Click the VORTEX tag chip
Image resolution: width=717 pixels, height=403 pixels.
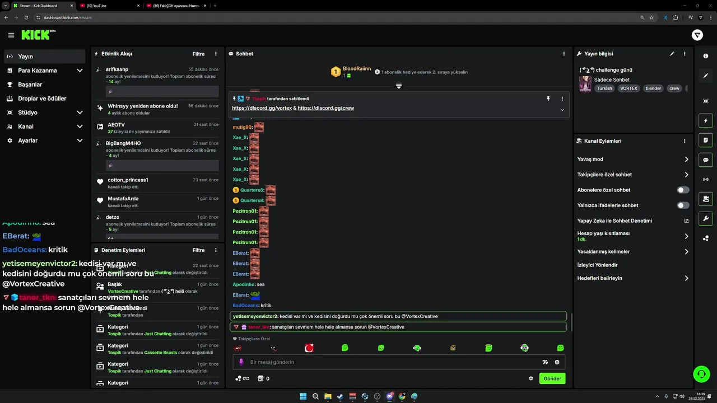(628, 88)
